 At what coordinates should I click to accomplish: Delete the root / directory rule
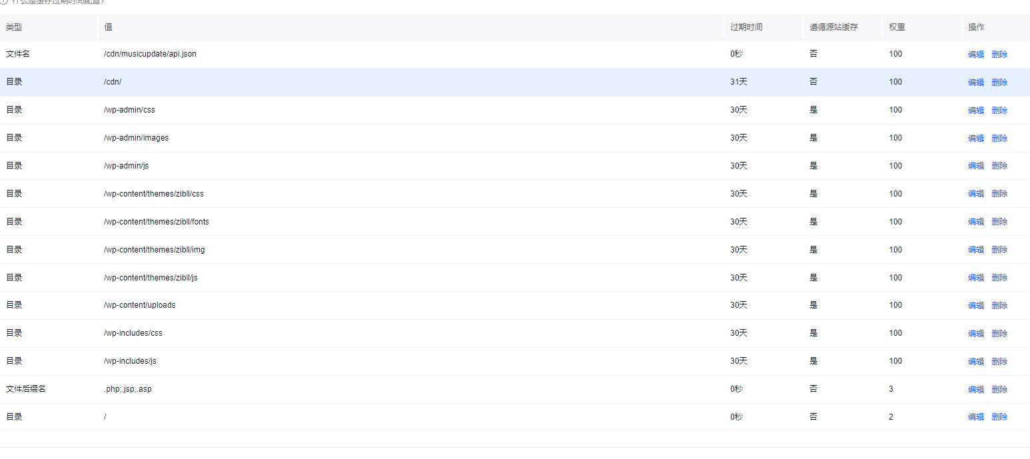(x=999, y=417)
